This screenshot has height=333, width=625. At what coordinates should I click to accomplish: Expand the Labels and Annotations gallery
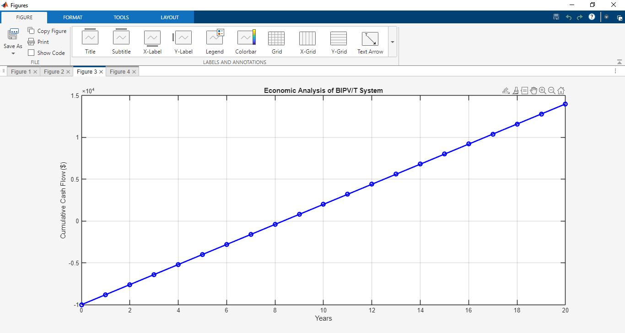click(393, 42)
